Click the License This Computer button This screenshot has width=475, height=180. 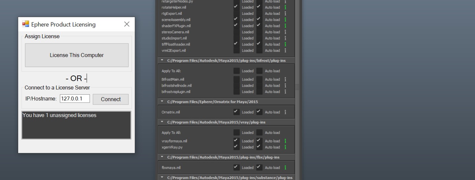coord(76,55)
